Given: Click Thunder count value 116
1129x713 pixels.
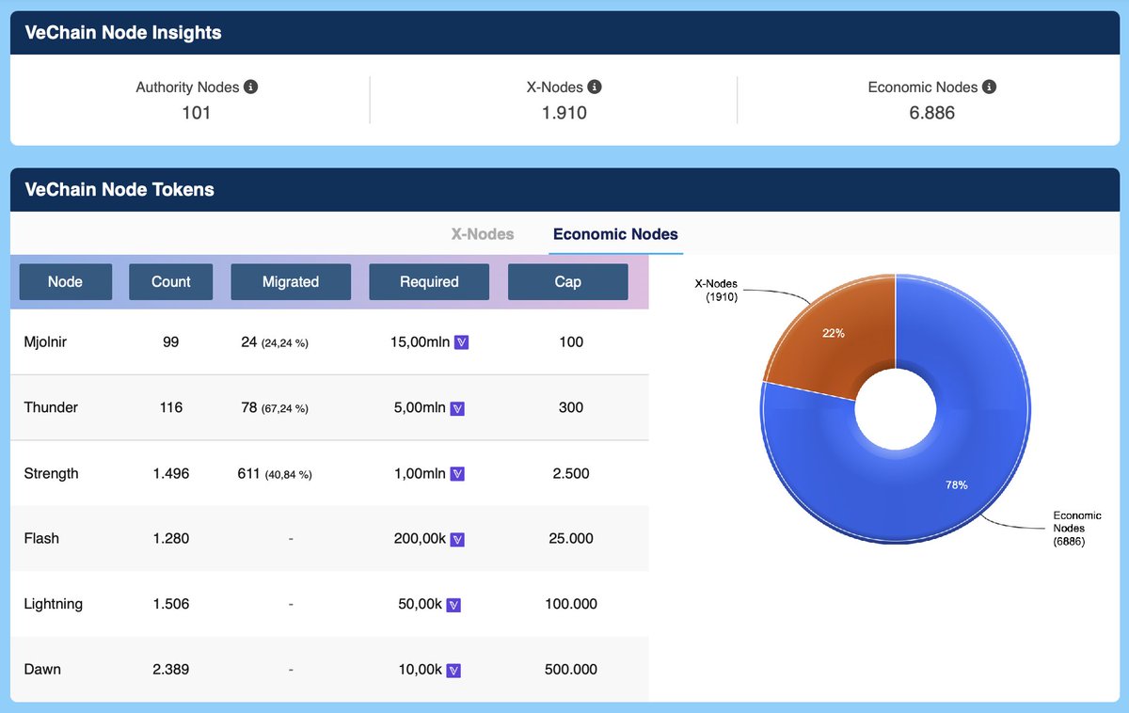Looking at the screenshot, I should [170, 407].
